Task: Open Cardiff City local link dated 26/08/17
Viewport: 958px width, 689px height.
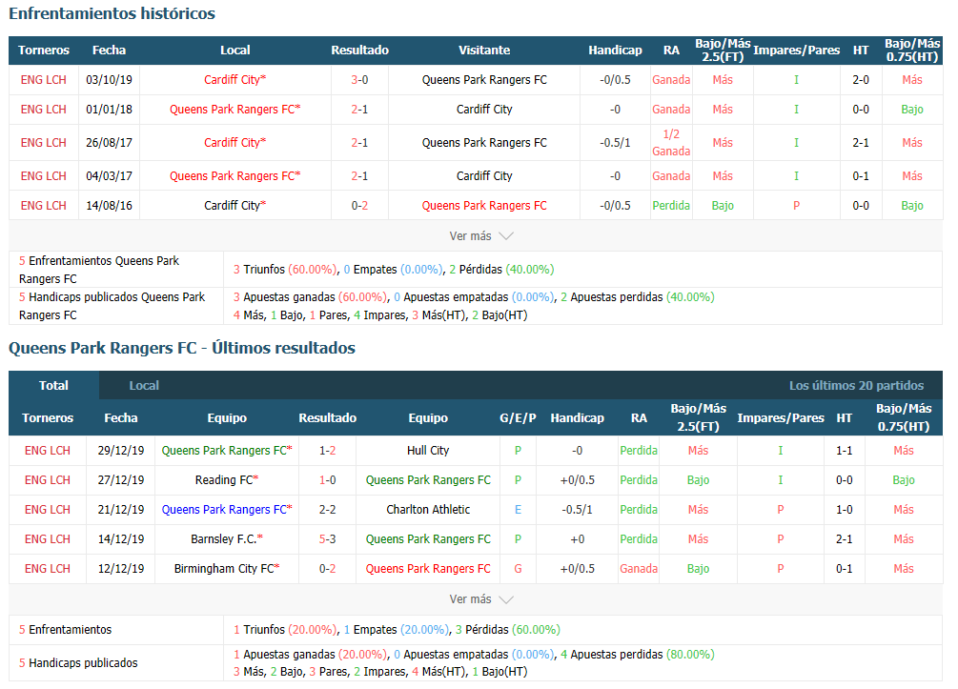Action: pos(235,142)
